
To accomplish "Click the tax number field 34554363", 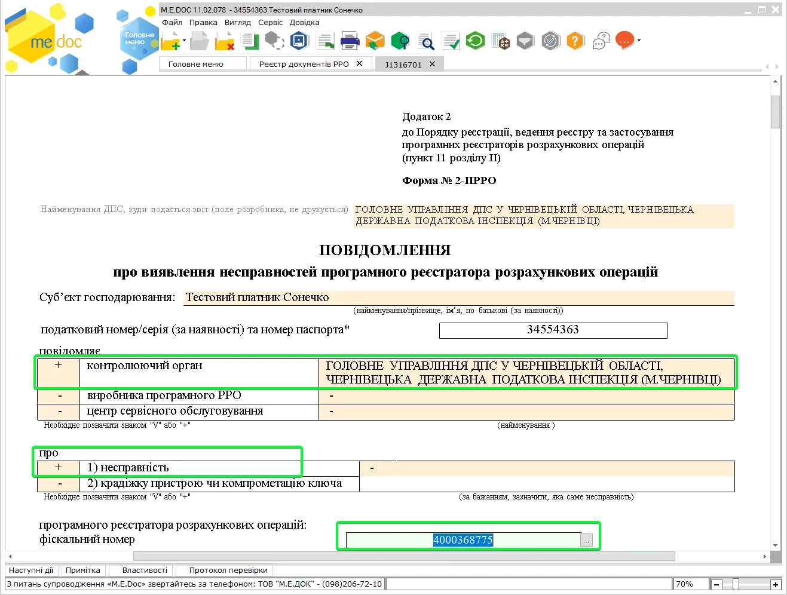I will pos(553,330).
